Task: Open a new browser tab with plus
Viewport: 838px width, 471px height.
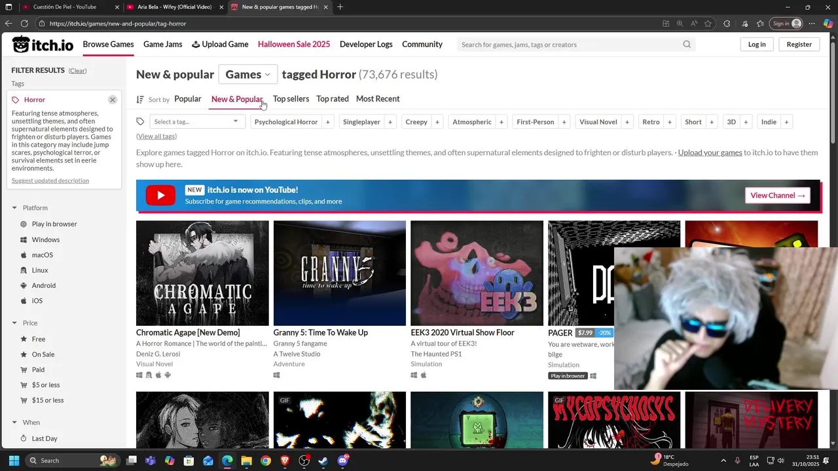Action: point(340,7)
